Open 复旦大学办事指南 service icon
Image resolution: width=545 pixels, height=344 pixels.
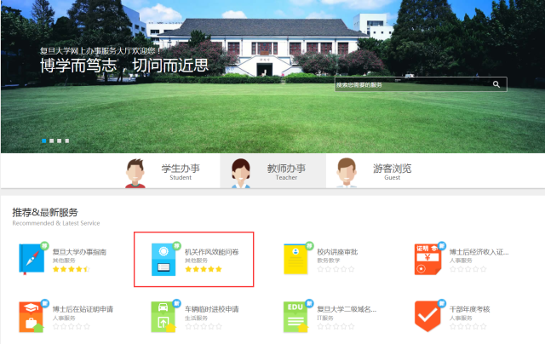click(34, 259)
